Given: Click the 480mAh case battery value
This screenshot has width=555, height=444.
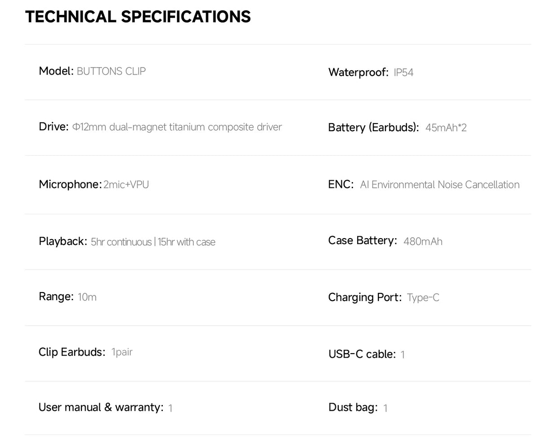Looking at the screenshot, I should (423, 242).
